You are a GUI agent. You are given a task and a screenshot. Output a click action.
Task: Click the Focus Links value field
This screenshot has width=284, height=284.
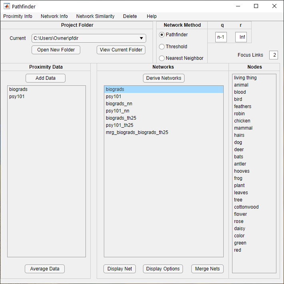(274, 55)
